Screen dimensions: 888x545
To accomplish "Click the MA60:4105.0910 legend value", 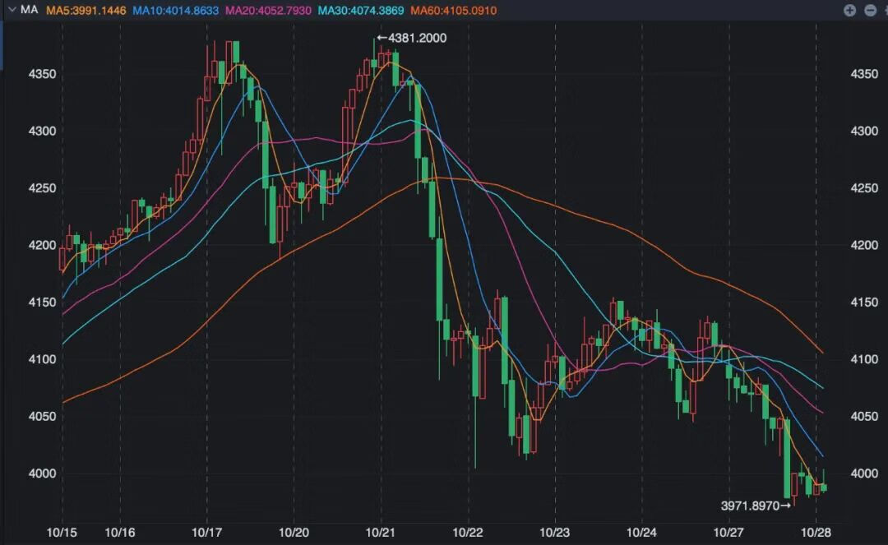I will pos(454,10).
